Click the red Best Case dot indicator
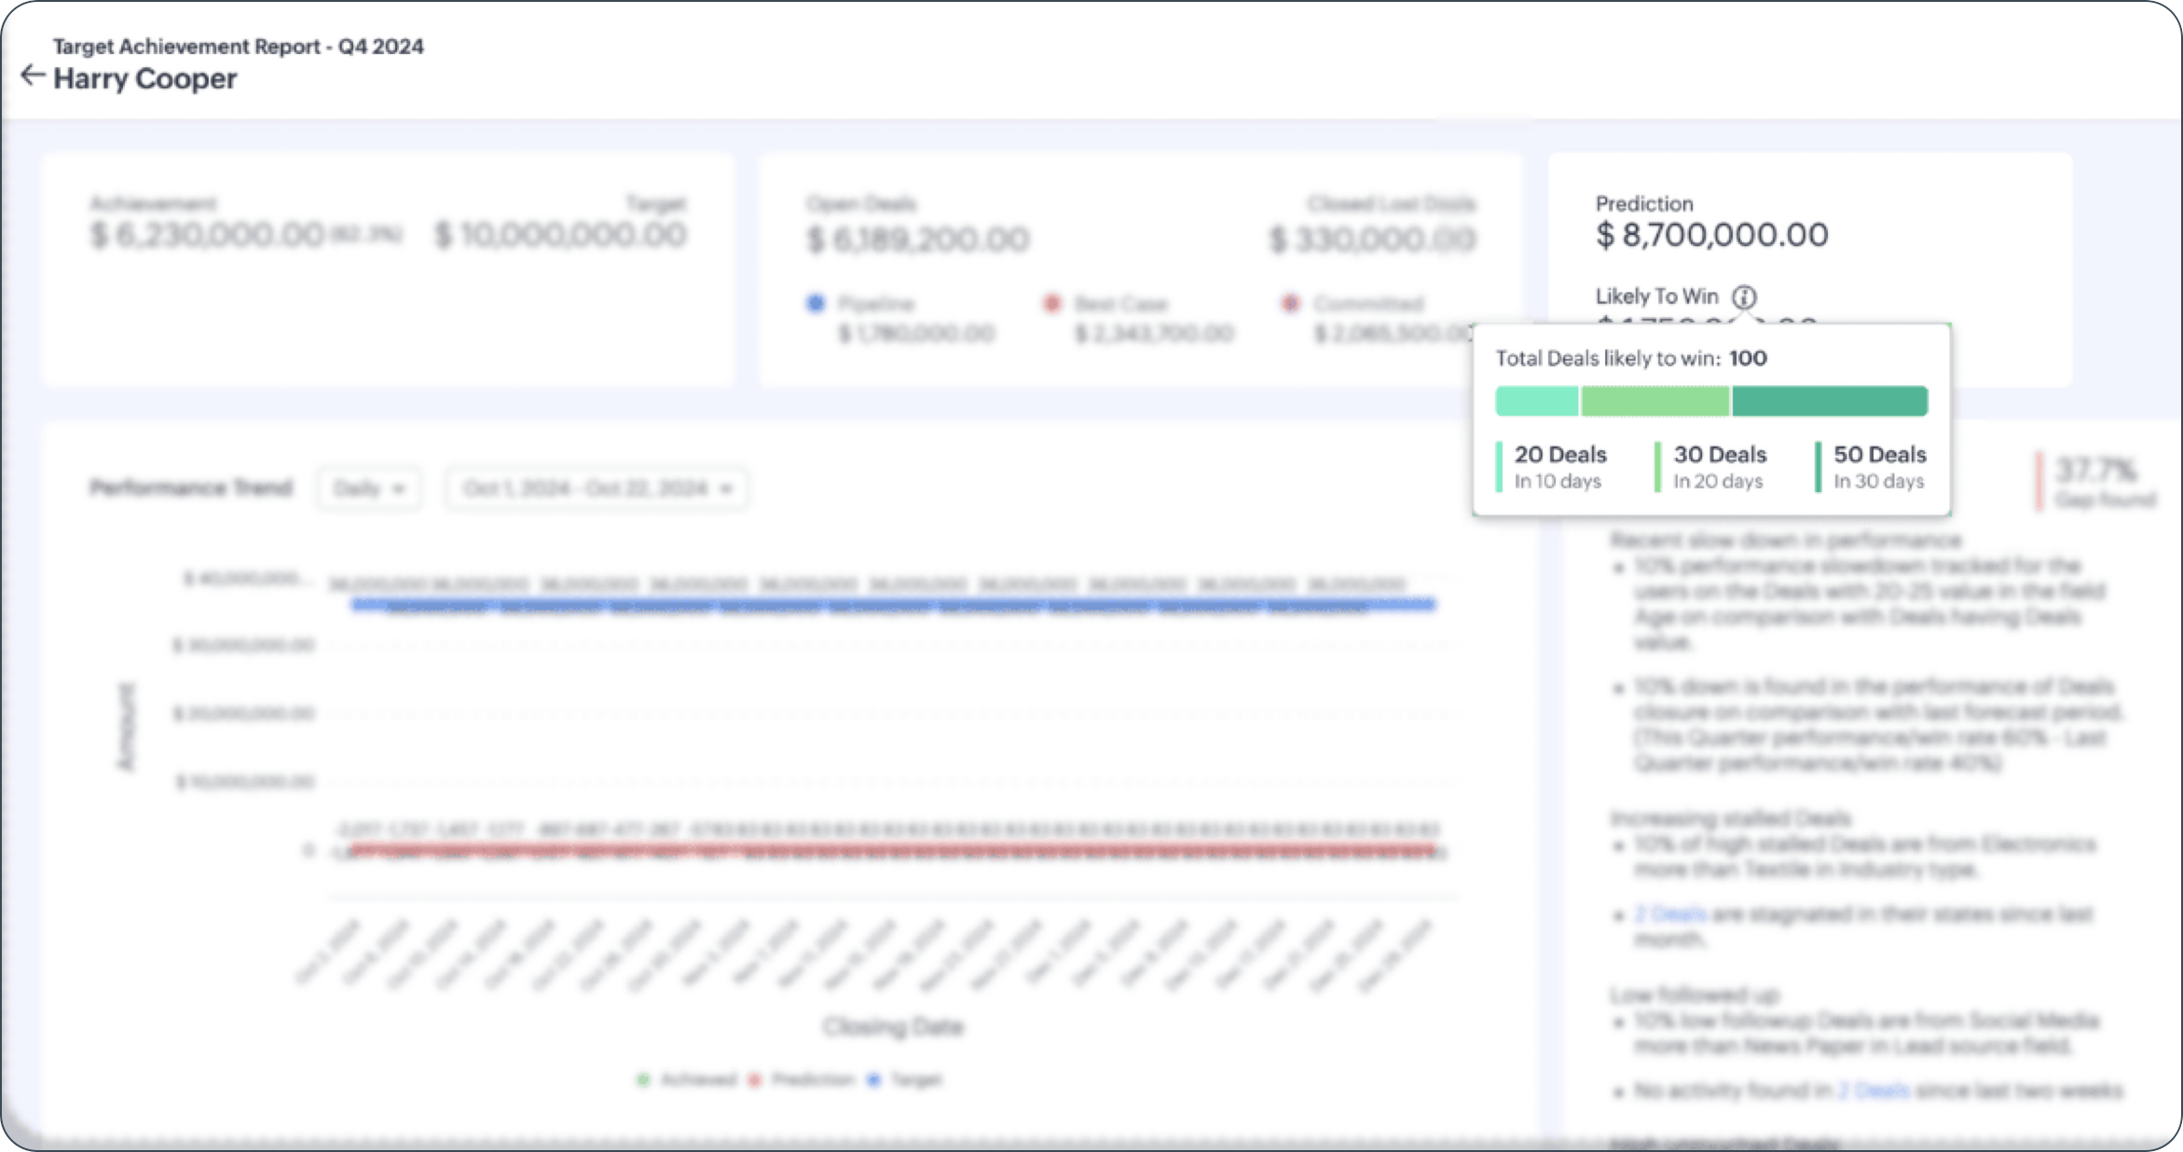Screen dimensions: 2183x1152 (x=1052, y=304)
